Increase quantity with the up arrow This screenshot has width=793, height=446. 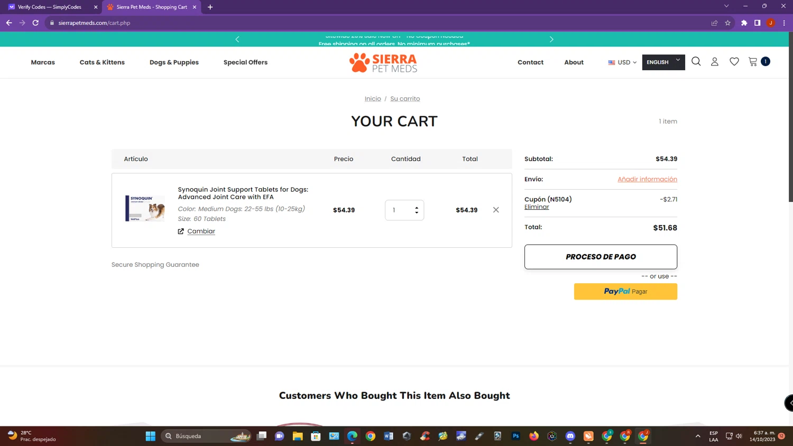(417, 208)
